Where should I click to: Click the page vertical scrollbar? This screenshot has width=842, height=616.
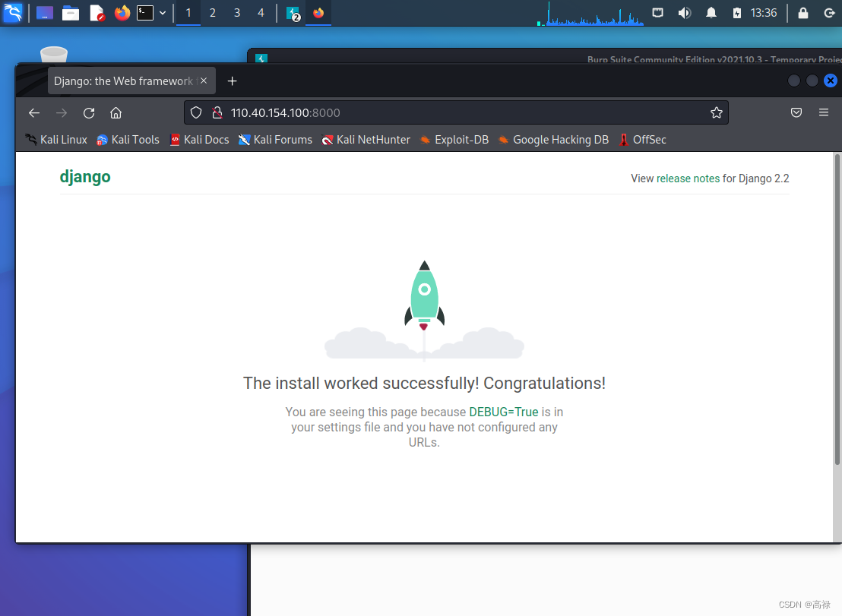pos(837,309)
